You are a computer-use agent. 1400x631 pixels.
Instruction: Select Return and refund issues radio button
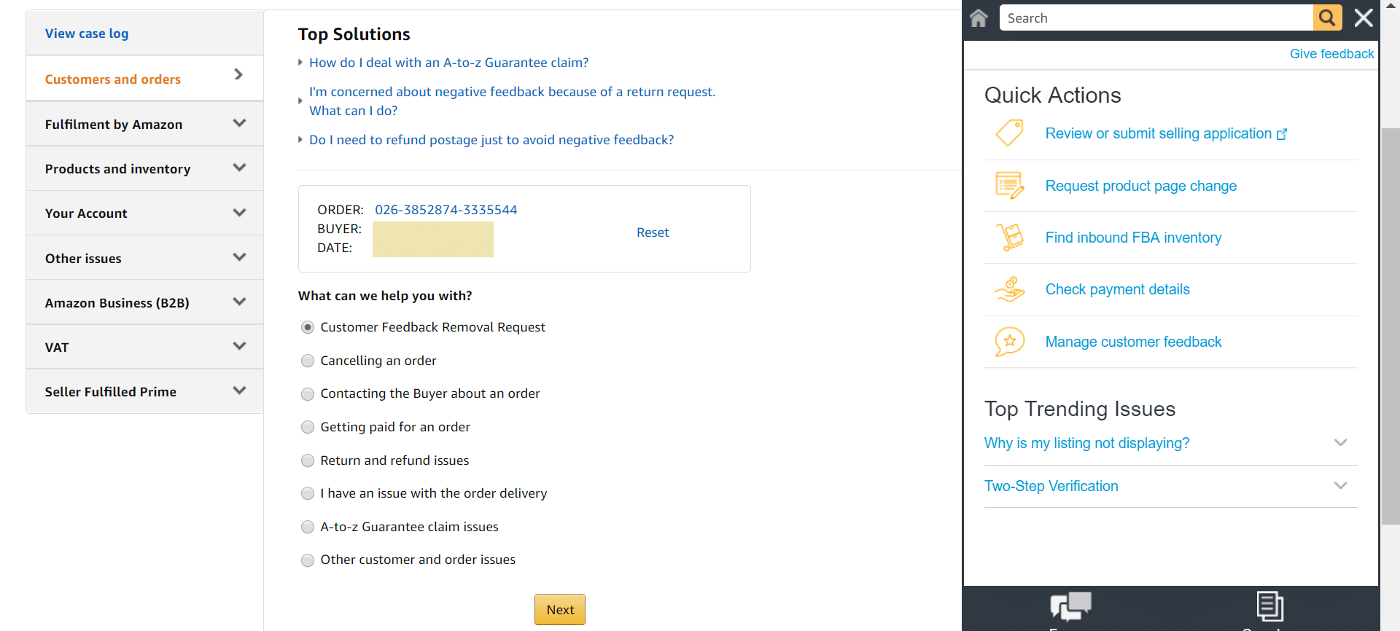click(x=308, y=460)
